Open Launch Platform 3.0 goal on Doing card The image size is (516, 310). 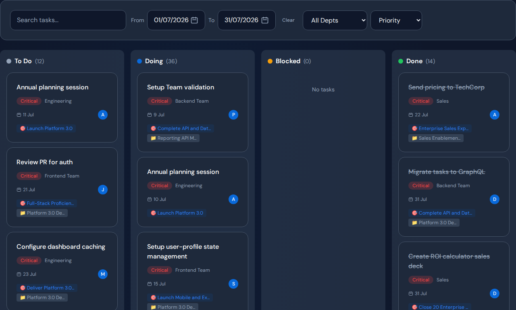[177, 213]
